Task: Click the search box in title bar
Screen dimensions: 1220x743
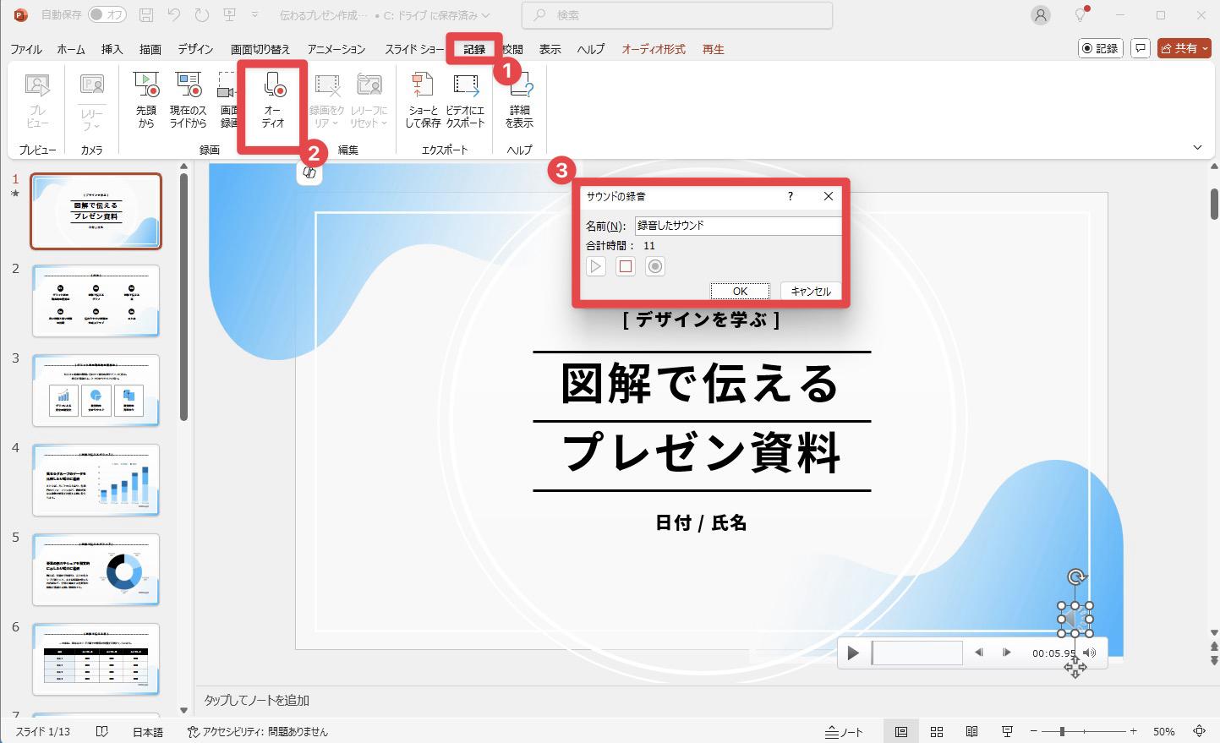Action: 677,15
